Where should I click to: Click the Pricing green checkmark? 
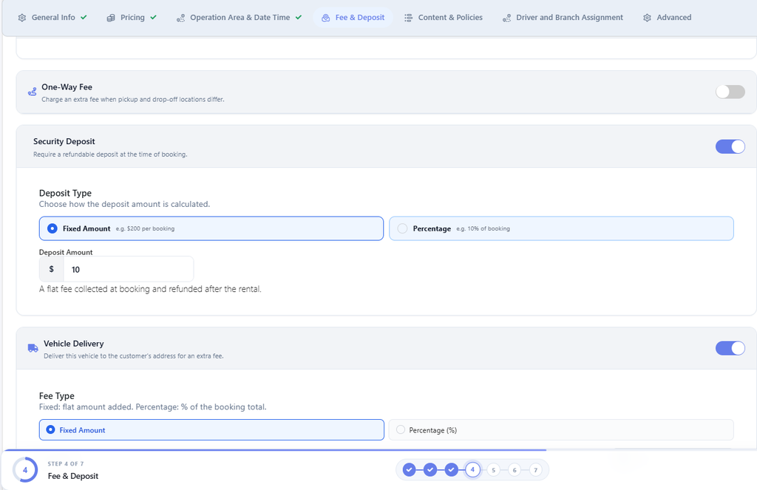pos(153,18)
